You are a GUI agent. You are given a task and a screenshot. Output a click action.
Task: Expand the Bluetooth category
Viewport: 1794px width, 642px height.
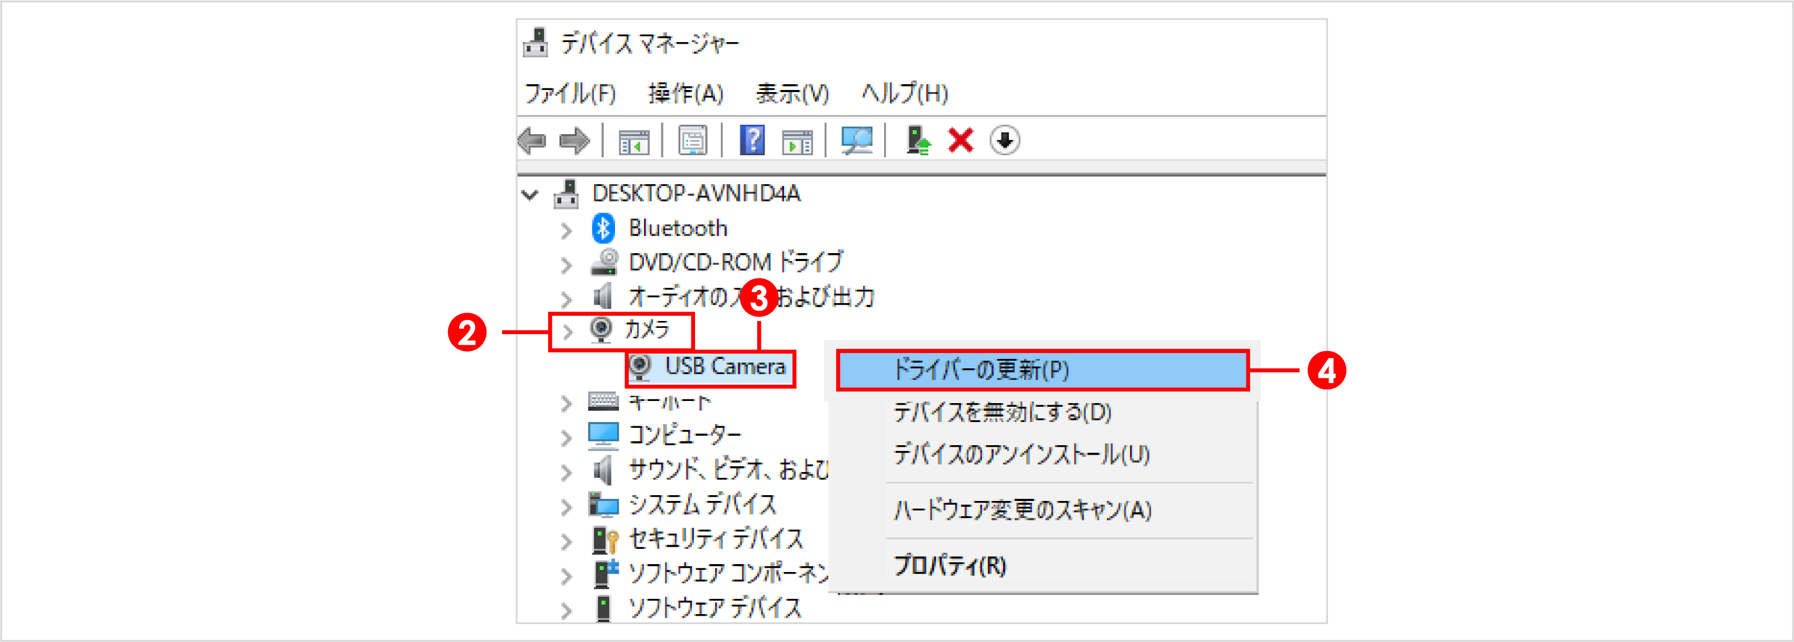tap(568, 228)
